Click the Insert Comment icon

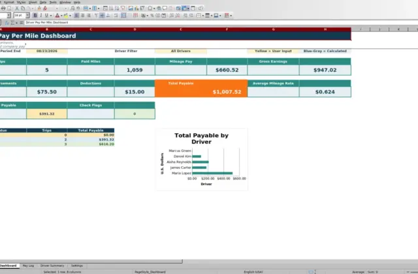(165, 8)
